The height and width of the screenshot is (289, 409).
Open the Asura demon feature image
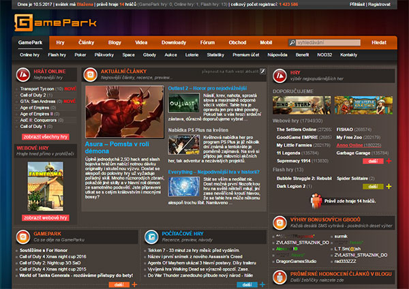(125, 112)
